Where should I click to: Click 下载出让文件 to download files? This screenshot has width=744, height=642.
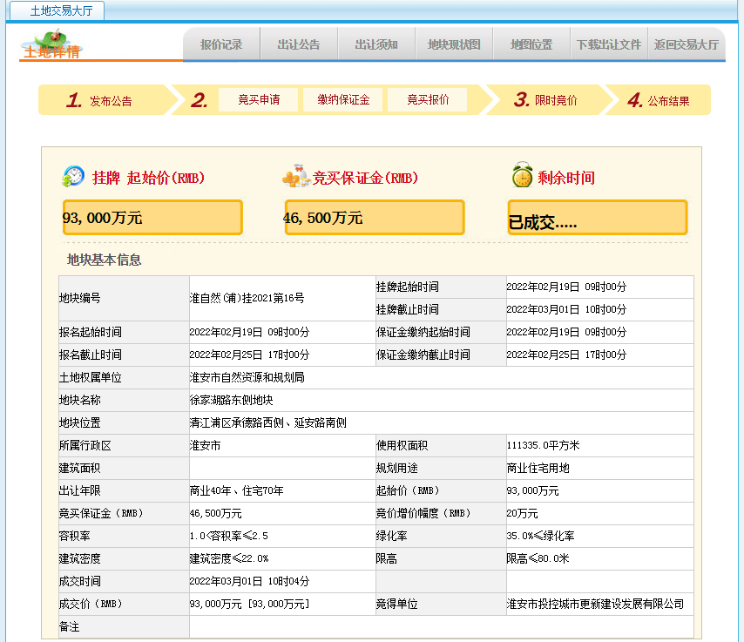609,44
